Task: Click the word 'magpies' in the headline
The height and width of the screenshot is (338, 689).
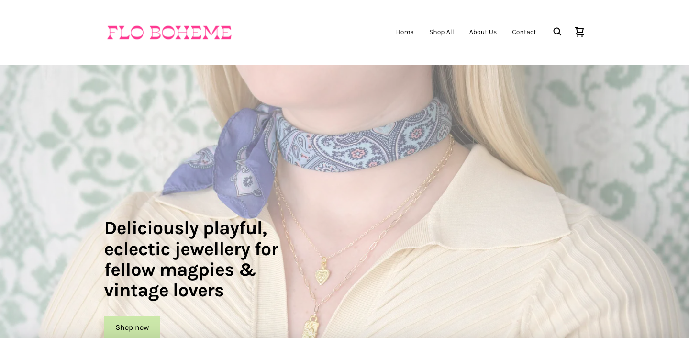Action: click(x=197, y=270)
